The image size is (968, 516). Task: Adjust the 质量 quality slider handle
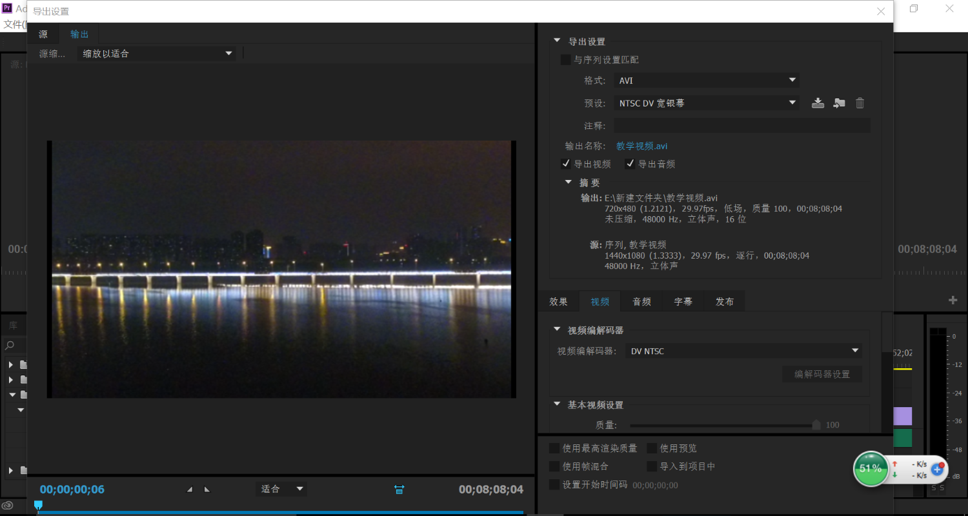(x=816, y=424)
